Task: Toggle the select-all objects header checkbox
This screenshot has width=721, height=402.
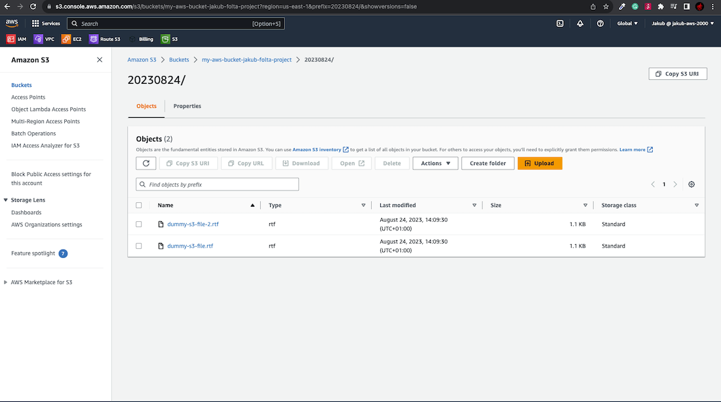Action: (x=139, y=206)
